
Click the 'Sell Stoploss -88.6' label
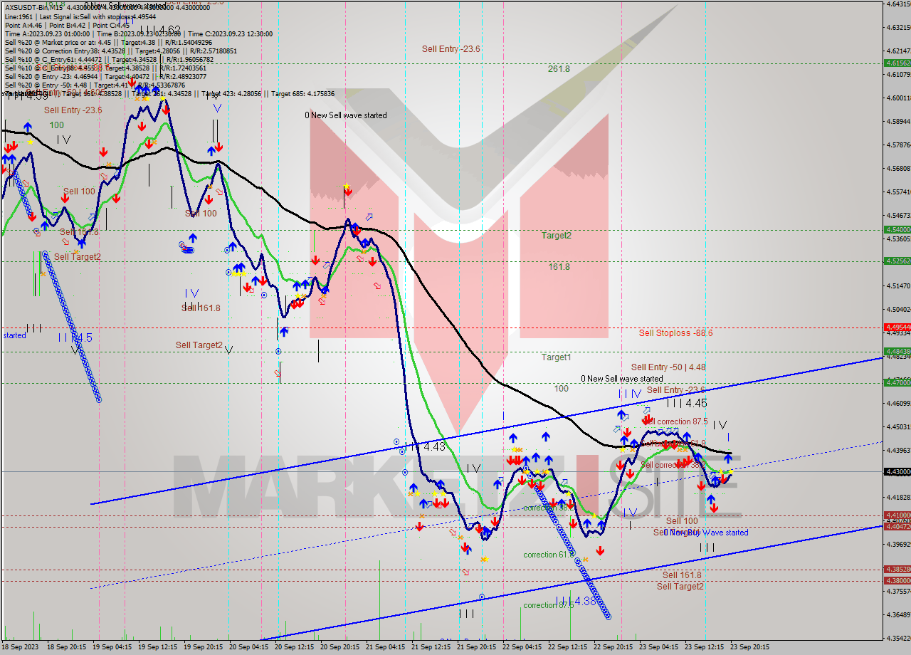(675, 332)
